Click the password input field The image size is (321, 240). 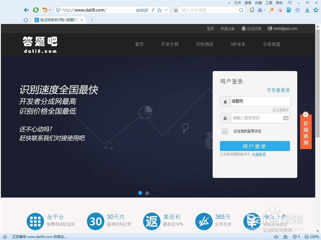click(257, 118)
